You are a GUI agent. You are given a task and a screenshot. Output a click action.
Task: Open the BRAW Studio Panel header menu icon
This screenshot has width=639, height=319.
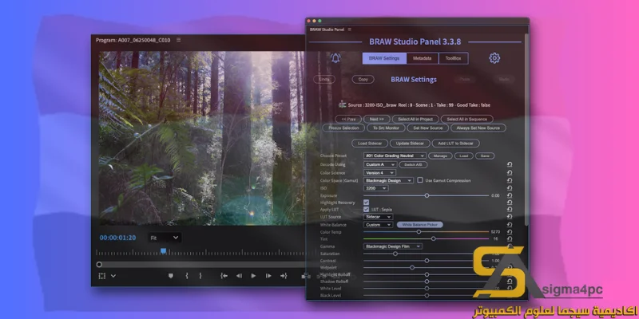[349, 30]
